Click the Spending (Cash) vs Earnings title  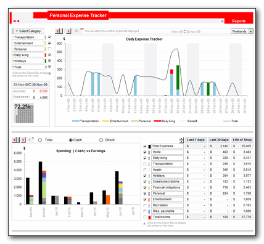tap(81, 151)
